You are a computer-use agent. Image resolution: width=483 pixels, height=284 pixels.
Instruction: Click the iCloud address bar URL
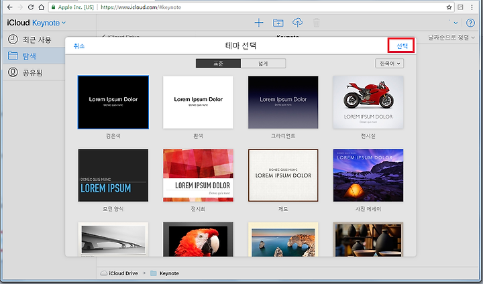click(141, 7)
